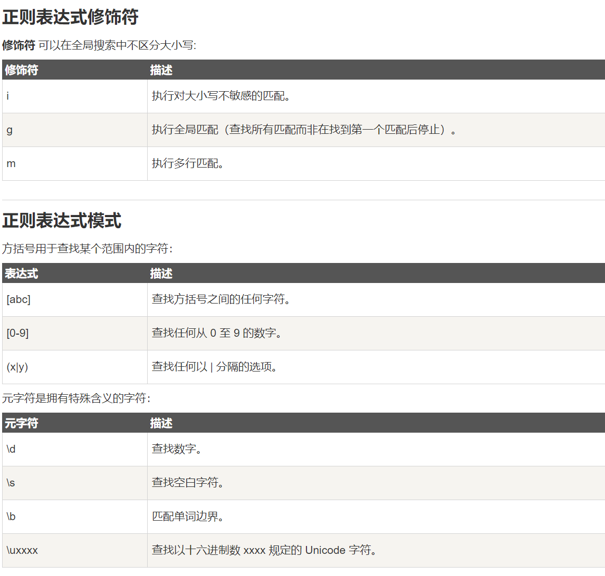
Task: Click the description mentioning Unicode 字符
Action: coord(264,550)
